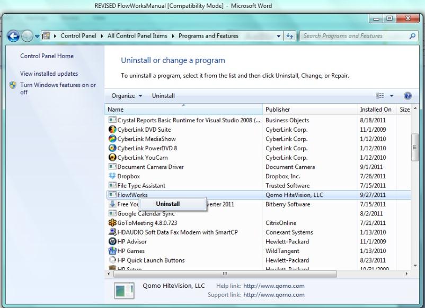Select the Conexant Systems publisher cell
Viewport: 425px width, 308px height.
coord(289,232)
